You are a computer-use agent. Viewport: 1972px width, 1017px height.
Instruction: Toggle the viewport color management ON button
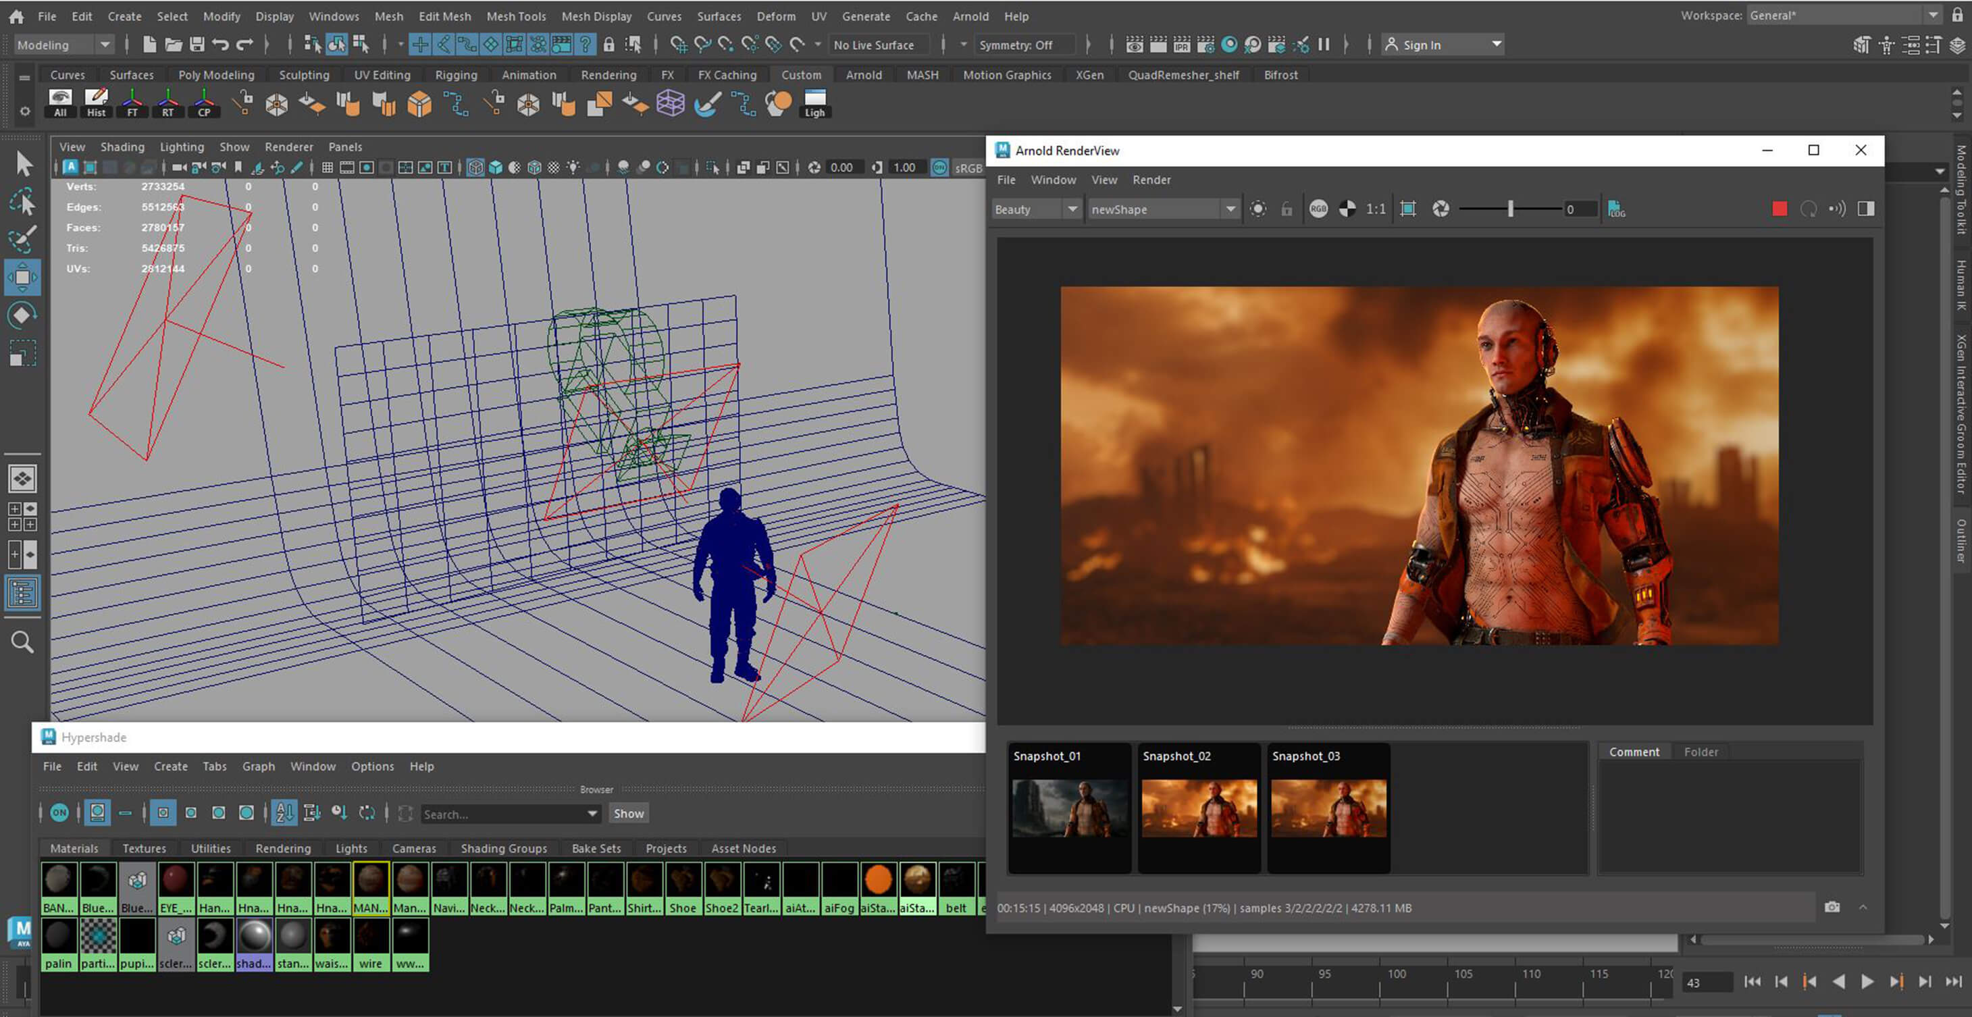pyautogui.click(x=939, y=167)
